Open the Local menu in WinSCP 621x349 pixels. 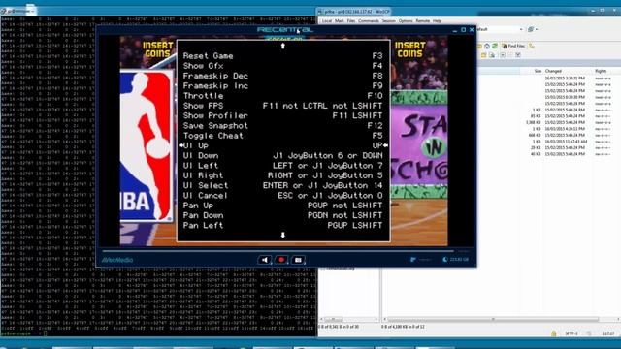(x=327, y=21)
